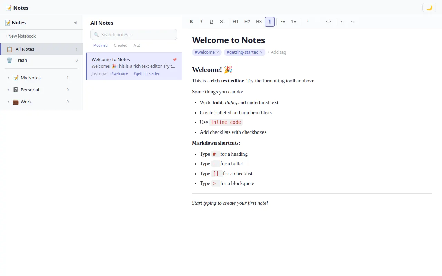Filter by #welcome tag in note card
Image resolution: width=442 pixels, height=276 pixels.
pyautogui.click(x=120, y=73)
